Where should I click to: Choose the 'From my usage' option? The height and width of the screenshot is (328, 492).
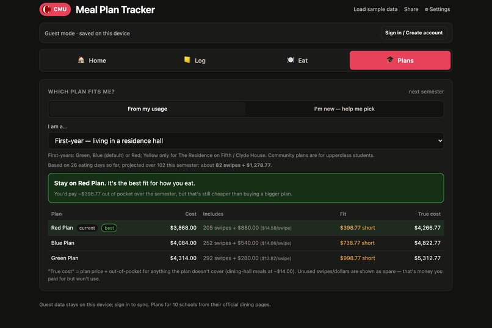click(x=147, y=109)
